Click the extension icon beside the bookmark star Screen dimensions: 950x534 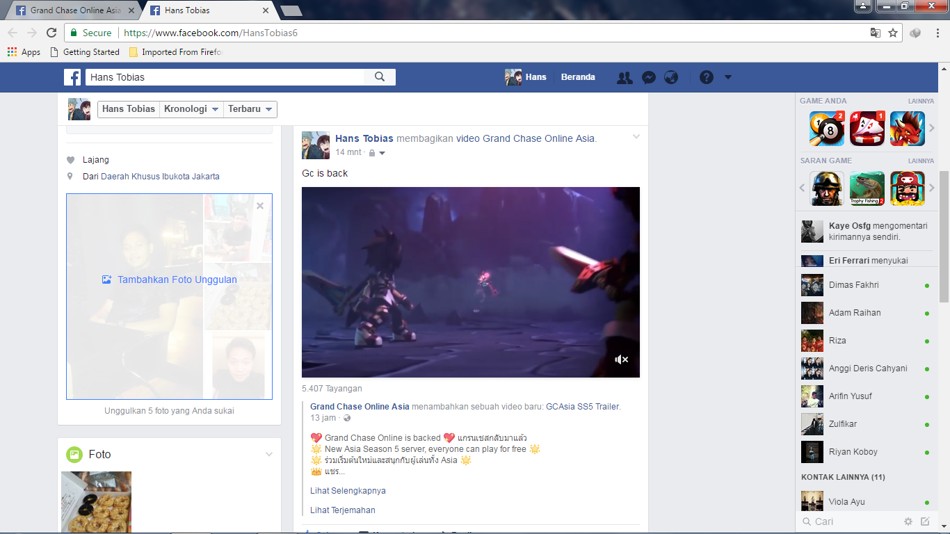(915, 33)
